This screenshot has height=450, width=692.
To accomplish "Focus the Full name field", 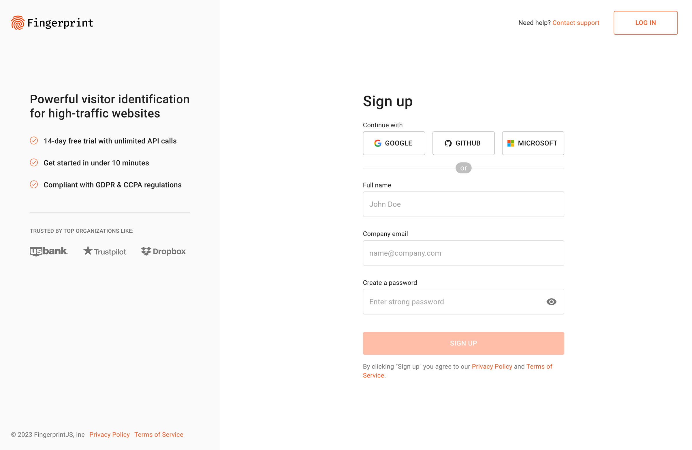I will [463, 204].
